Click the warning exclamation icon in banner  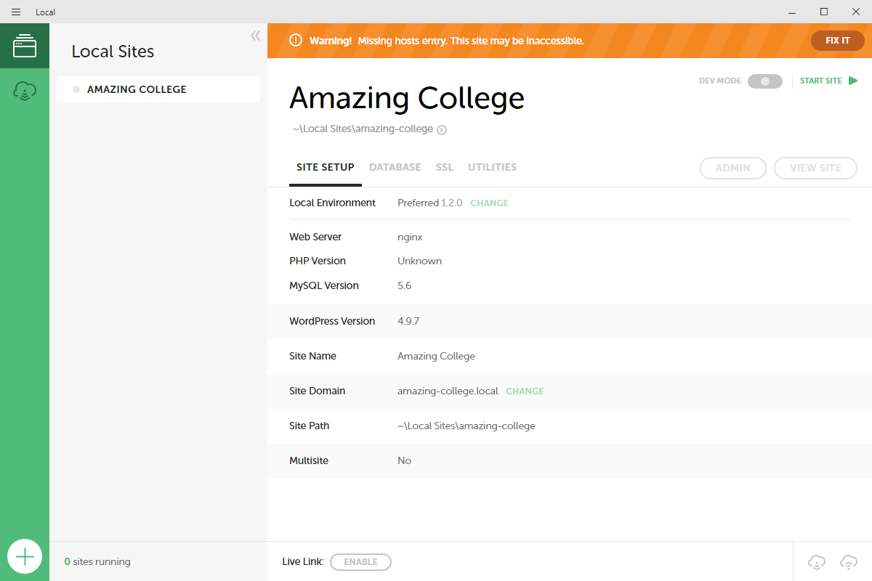(x=296, y=41)
